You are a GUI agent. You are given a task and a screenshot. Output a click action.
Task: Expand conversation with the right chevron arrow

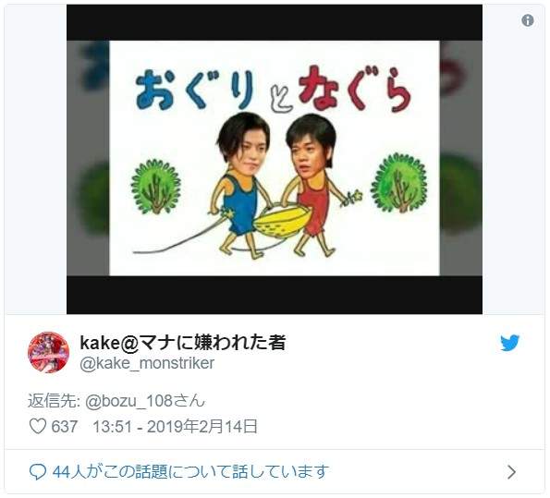[x=511, y=472]
